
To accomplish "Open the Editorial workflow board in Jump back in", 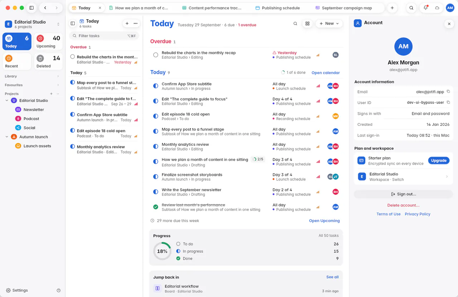I will pyautogui.click(x=246, y=288).
